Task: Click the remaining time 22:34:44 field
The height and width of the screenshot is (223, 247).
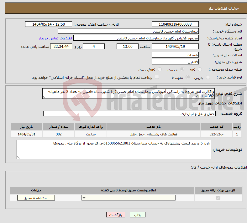Action: click(61, 46)
